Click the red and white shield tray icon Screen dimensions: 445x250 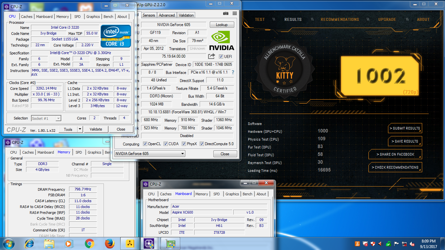click(373, 244)
